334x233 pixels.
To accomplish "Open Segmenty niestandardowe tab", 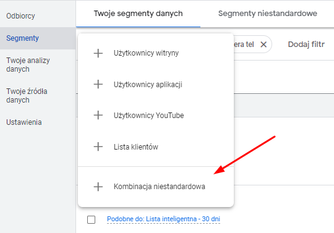I will tap(268, 14).
